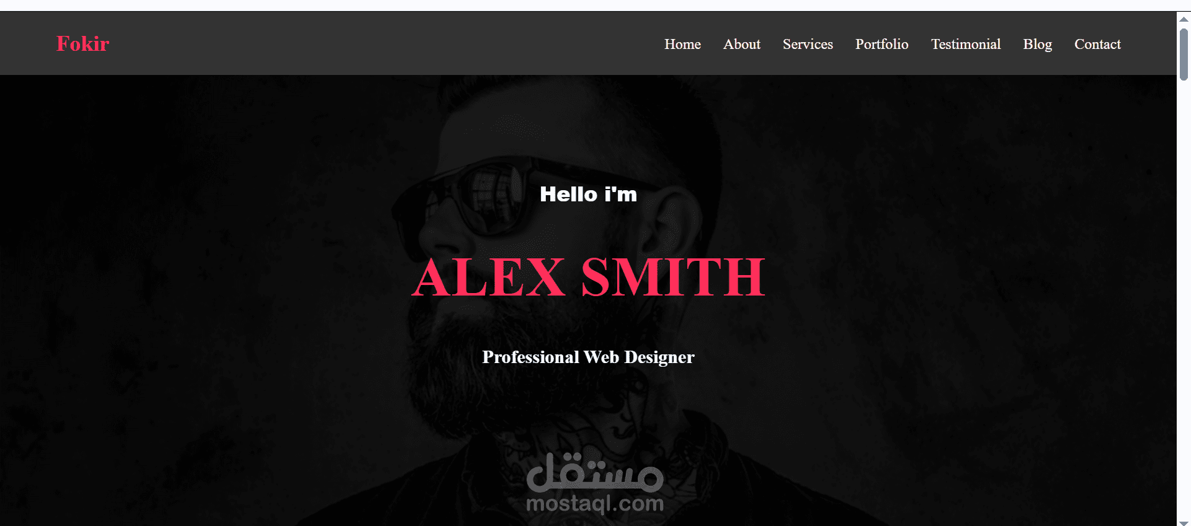Select the Contact nav link
The width and height of the screenshot is (1191, 526).
(1097, 44)
